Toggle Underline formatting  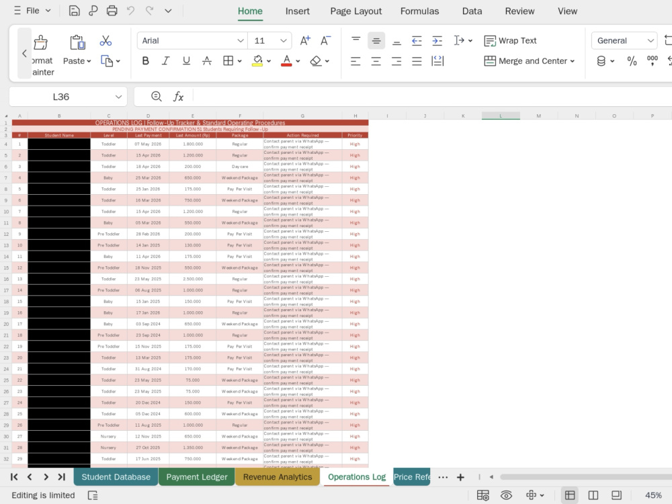(186, 61)
